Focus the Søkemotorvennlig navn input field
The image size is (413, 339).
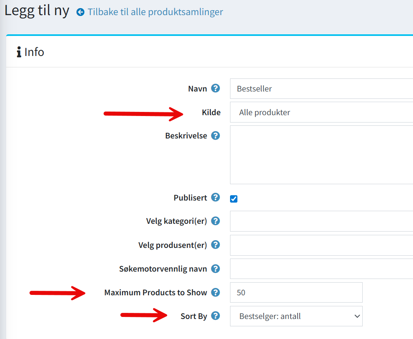tap(321, 269)
